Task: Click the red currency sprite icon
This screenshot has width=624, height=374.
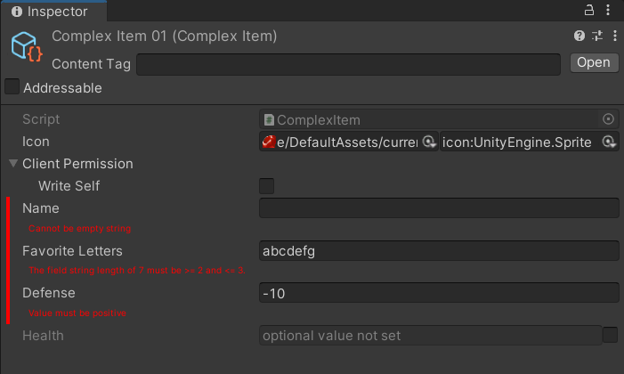Action: tap(268, 142)
